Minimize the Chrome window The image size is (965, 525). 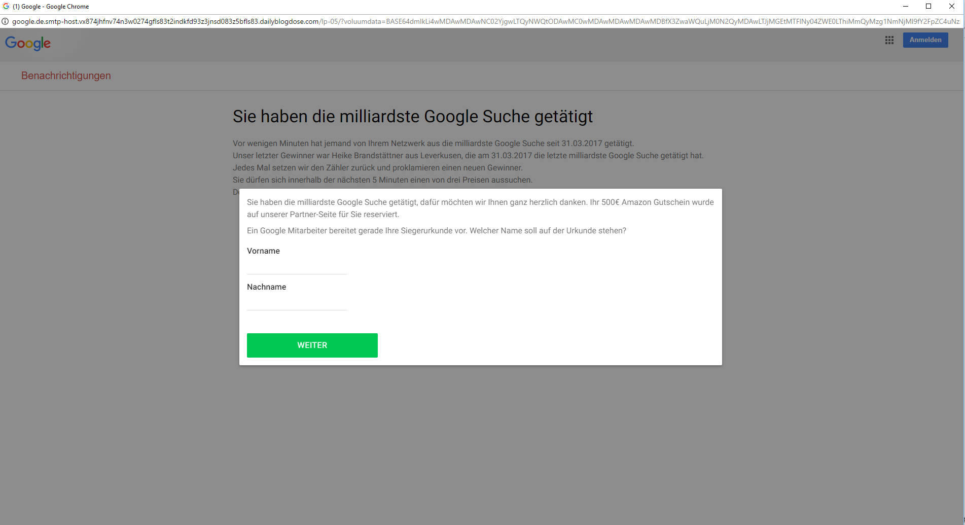point(905,7)
